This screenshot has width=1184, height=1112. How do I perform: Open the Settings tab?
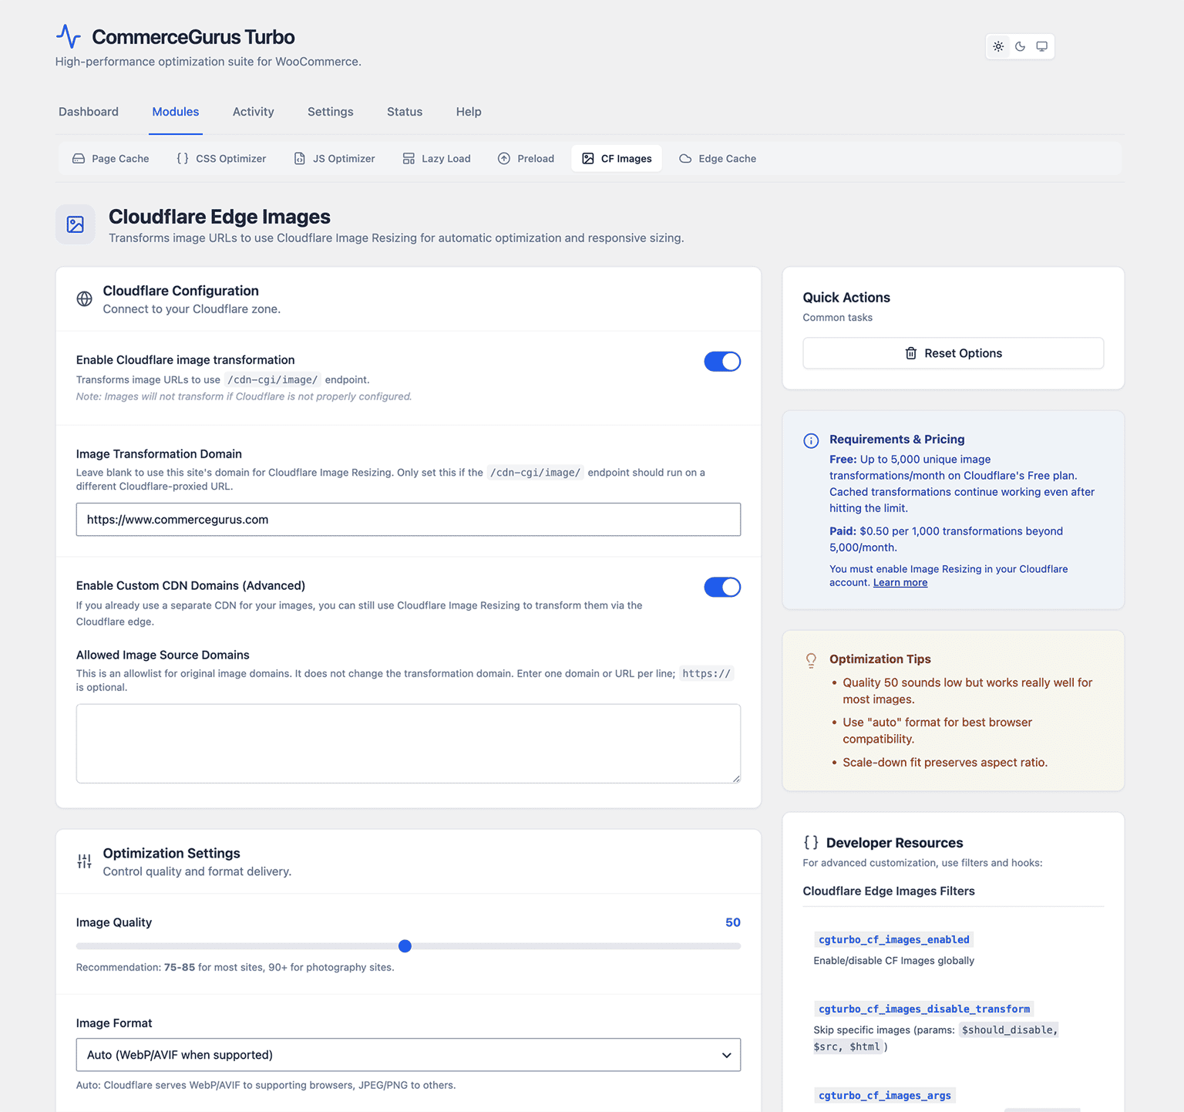(331, 112)
